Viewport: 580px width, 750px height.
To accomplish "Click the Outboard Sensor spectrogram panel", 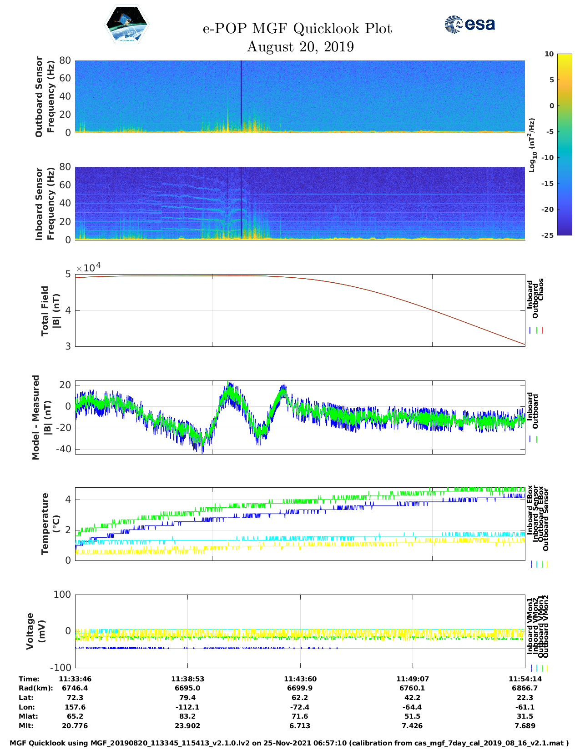I will [x=300, y=96].
